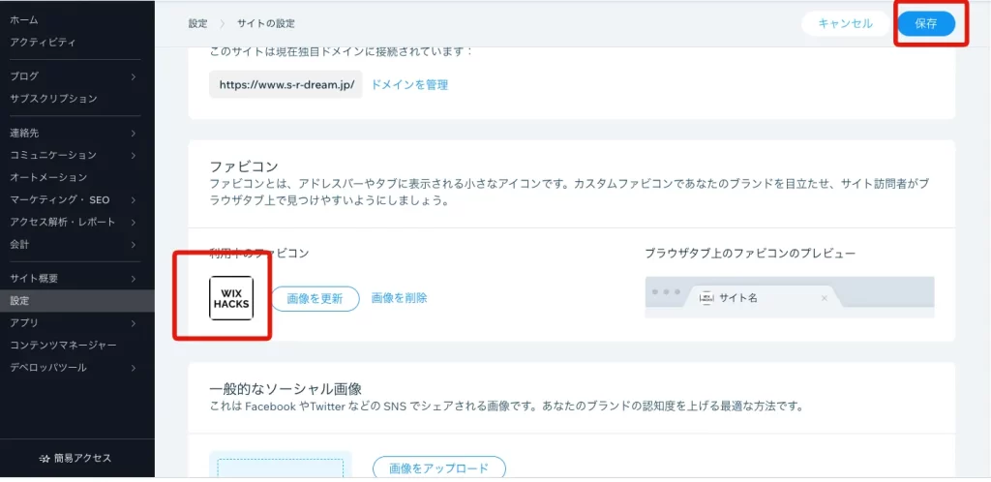Image resolution: width=991 pixels, height=482 pixels.
Task: Select 設定 in sidebar
Action: pyautogui.click(x=77, y=301)
